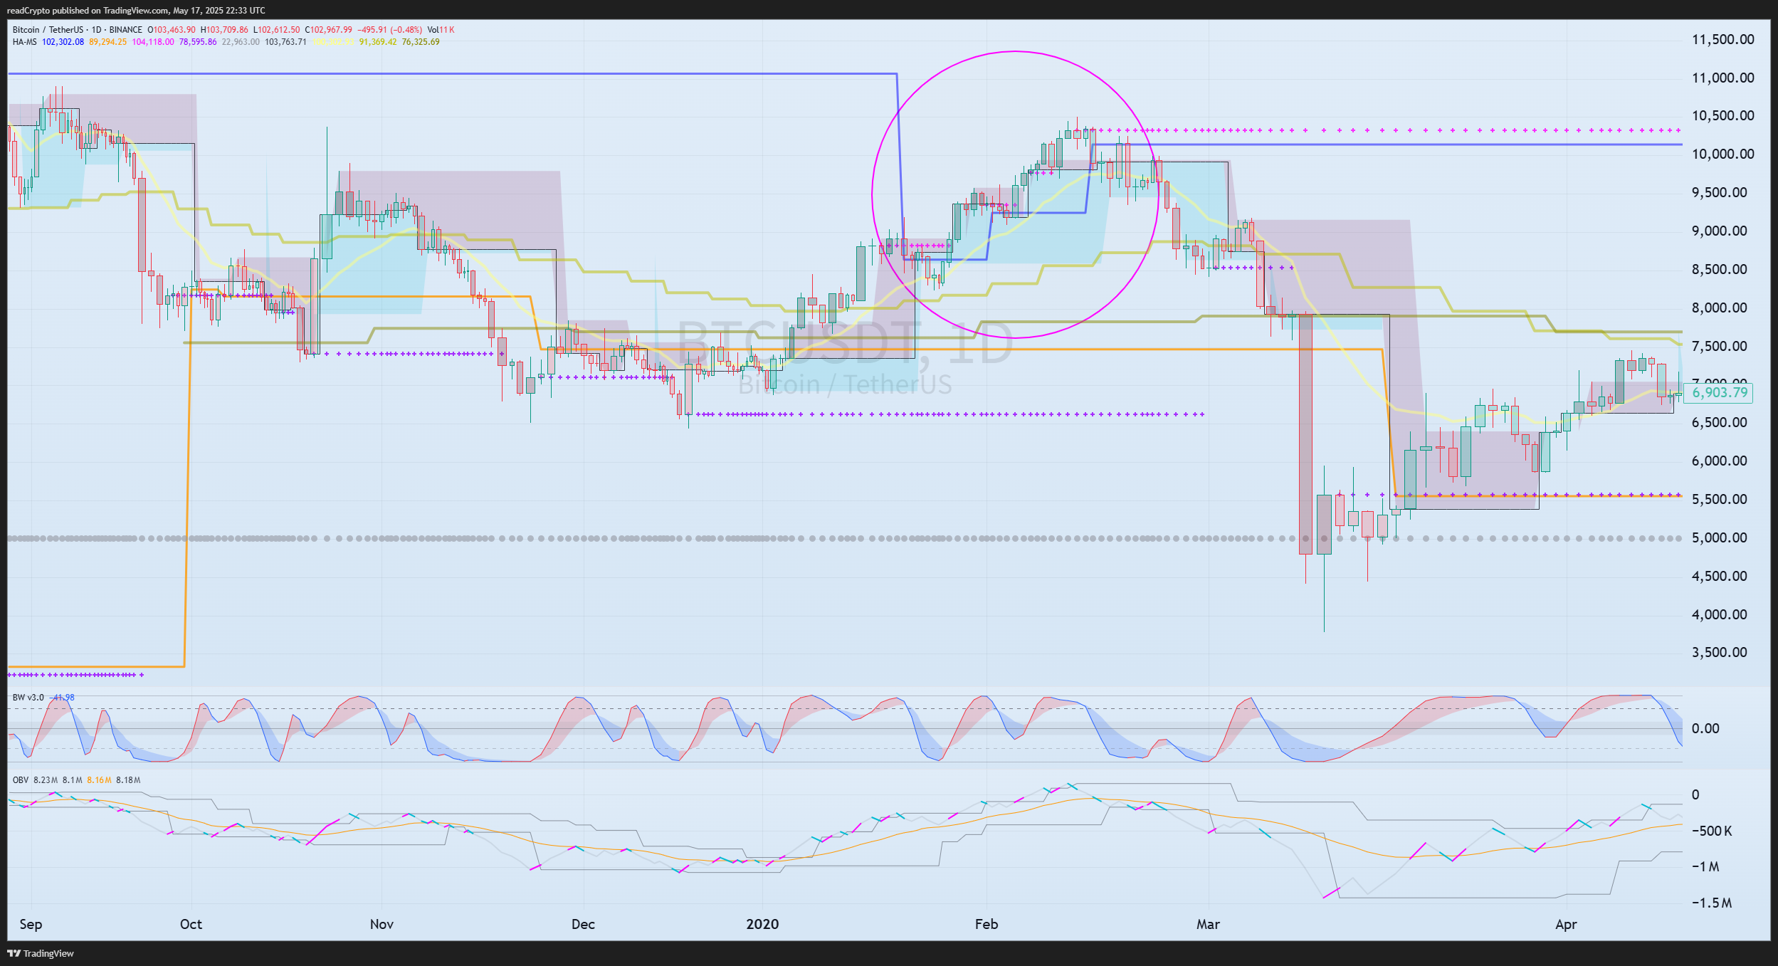Click the −500K label on OBV axis
Image resolution: width=1778 pixels, height=966 pixels.
tap(1713, 831)
